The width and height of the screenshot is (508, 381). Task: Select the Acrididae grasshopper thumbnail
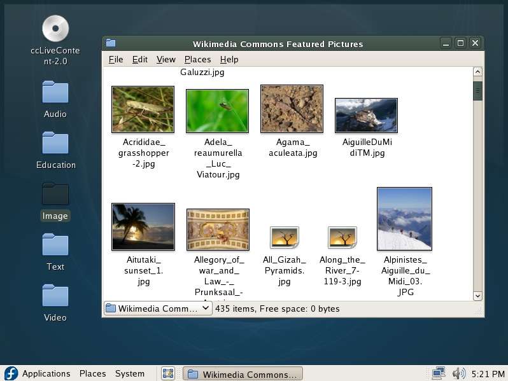pos(143,109)
